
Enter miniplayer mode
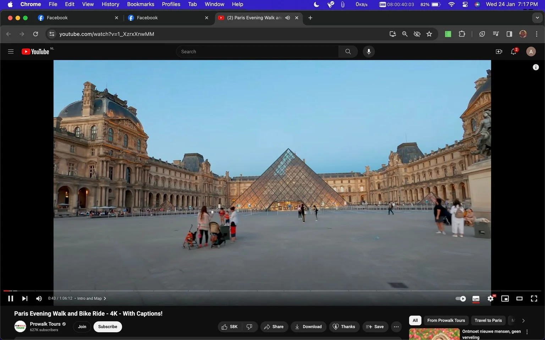[x=505, y=299]
